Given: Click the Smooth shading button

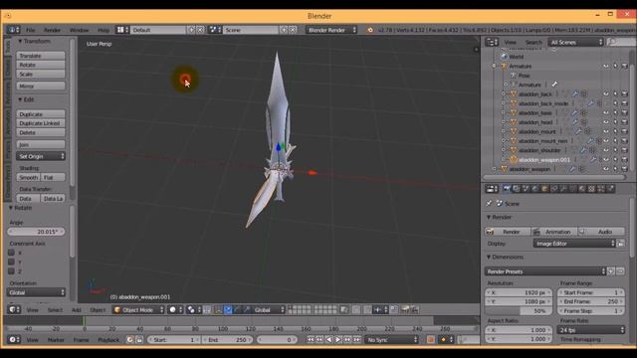Looking at the screenshot, I should [29, 177].
